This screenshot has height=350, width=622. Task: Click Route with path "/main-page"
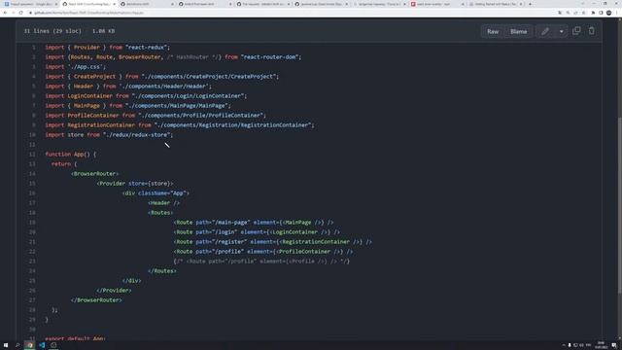(254, 223)
